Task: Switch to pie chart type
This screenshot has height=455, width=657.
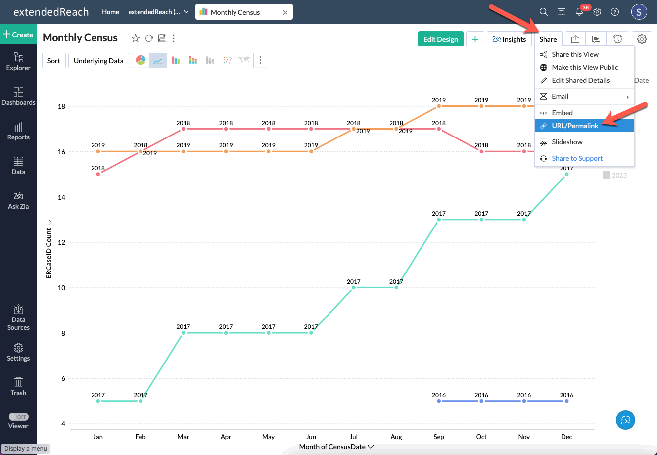Action: pyautogui.click(x=141, y=60)
